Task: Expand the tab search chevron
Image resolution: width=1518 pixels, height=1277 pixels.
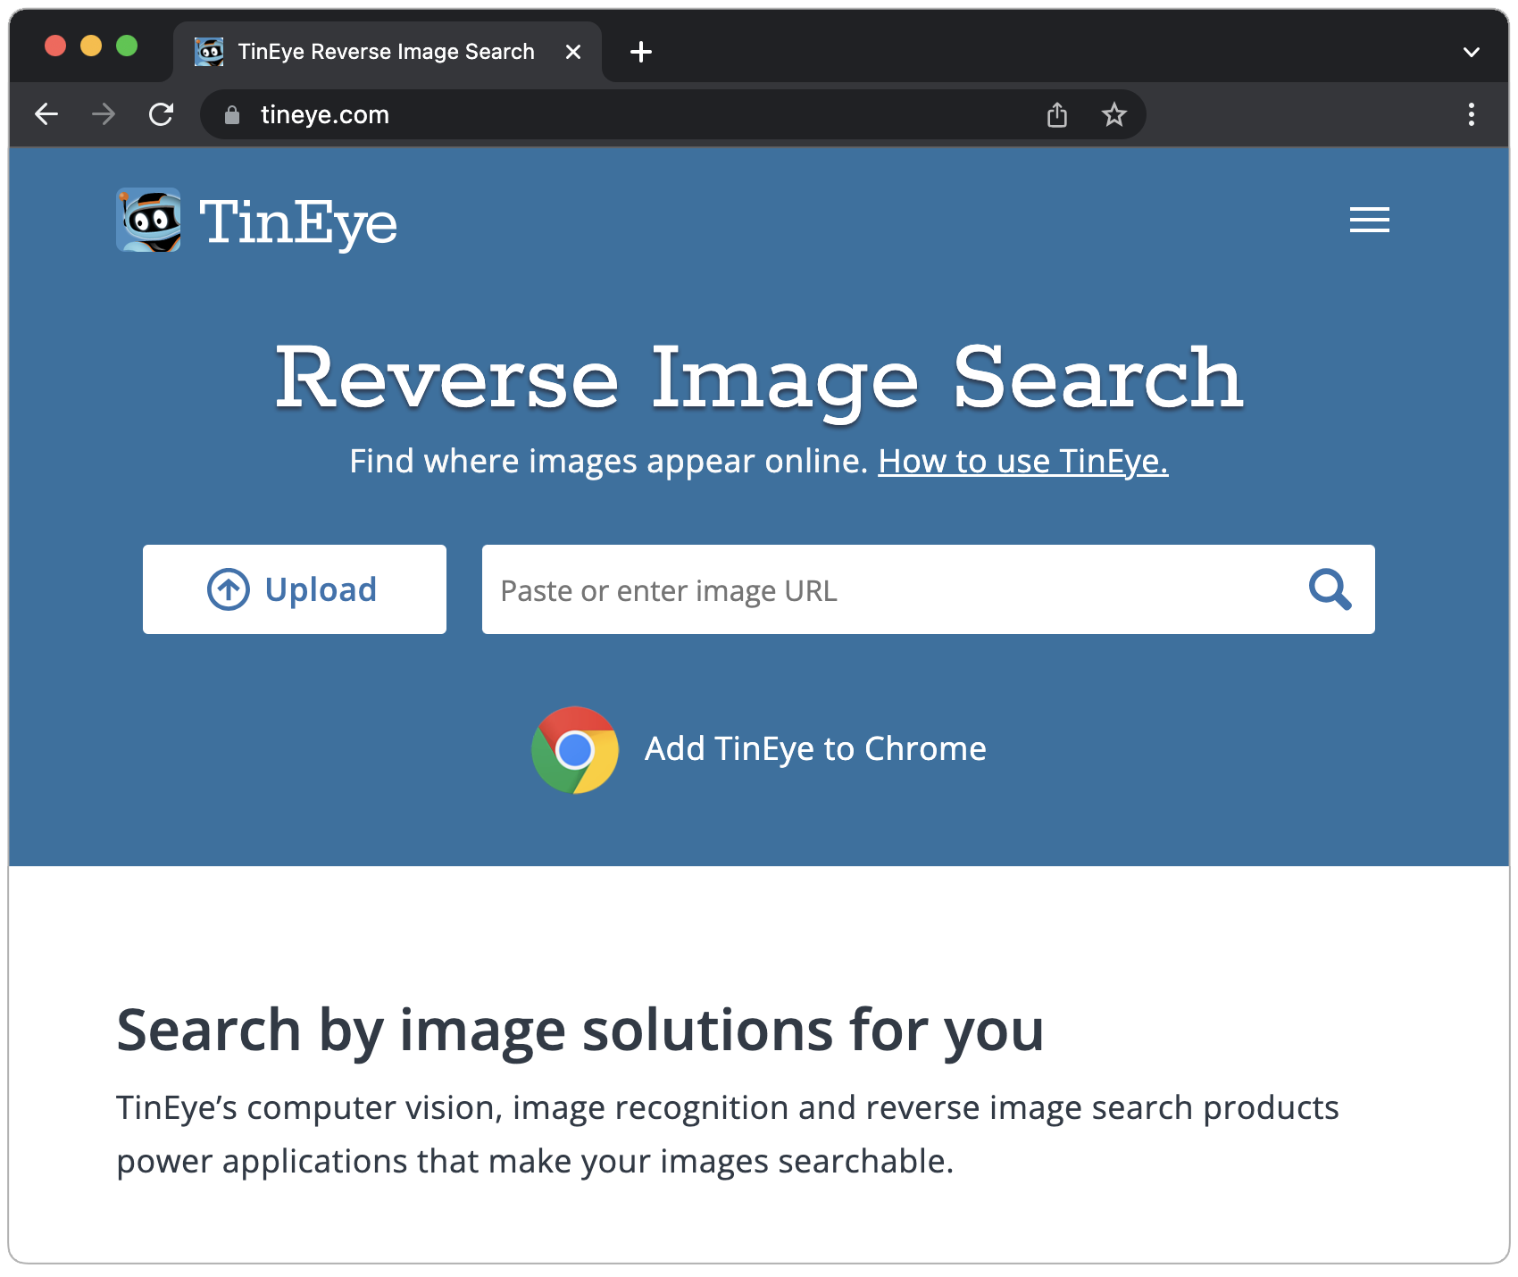Action: click(x=1472, y=52)
